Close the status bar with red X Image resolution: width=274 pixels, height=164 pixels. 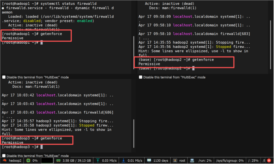(269, 160)
